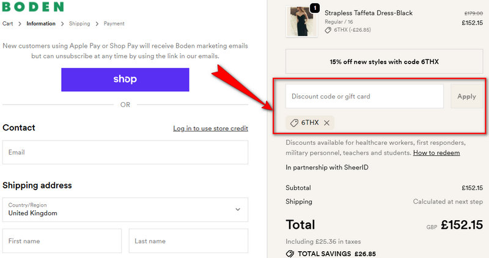Focus the Discount code or gift card field
489x258 pixels.
[x=364, y=96]
